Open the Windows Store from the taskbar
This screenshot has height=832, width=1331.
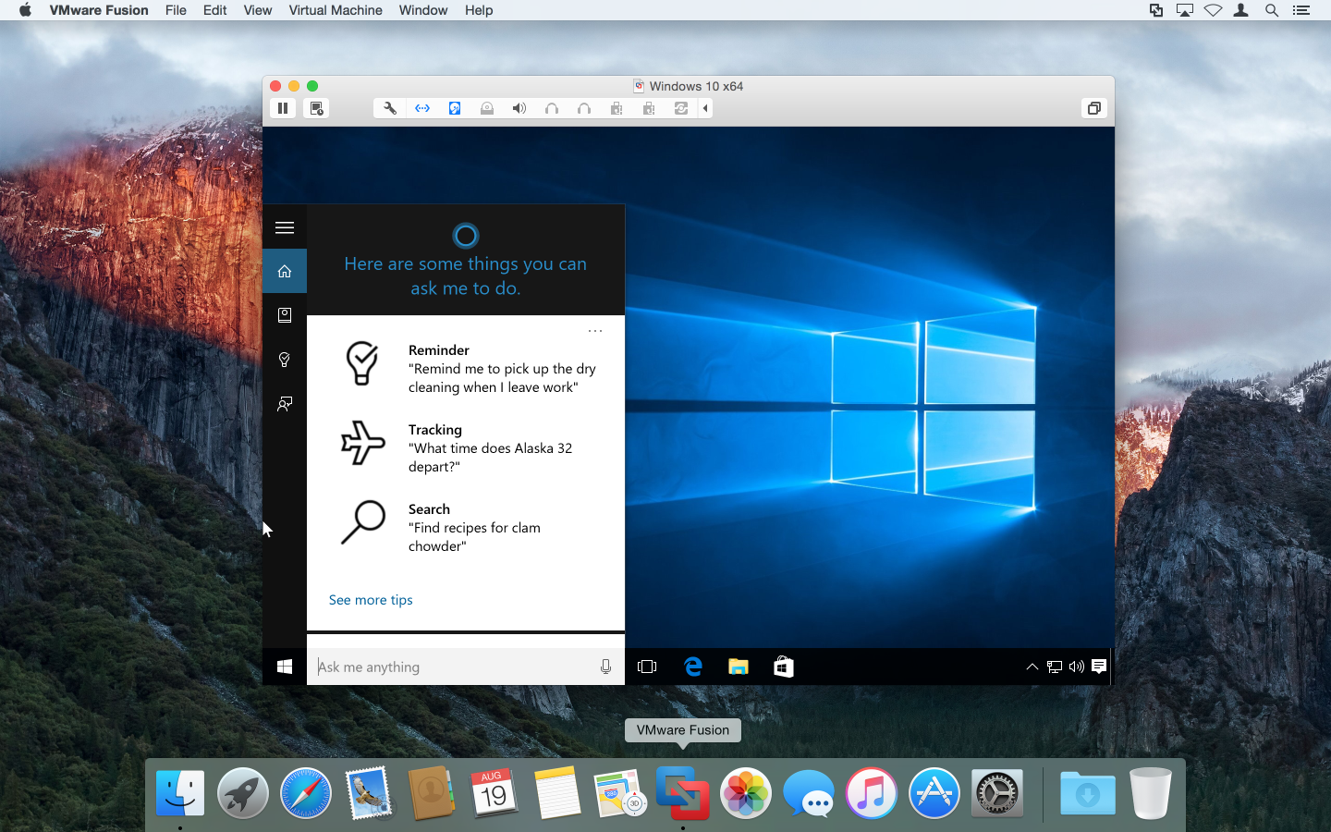[783, 667]
